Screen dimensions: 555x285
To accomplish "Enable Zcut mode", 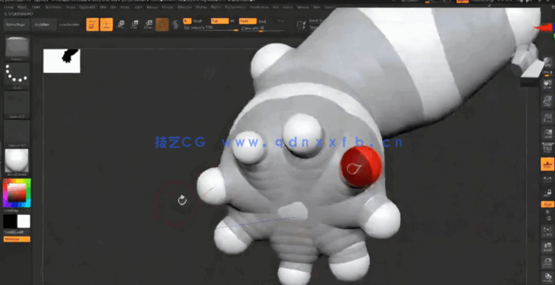I will coord(280,21).
